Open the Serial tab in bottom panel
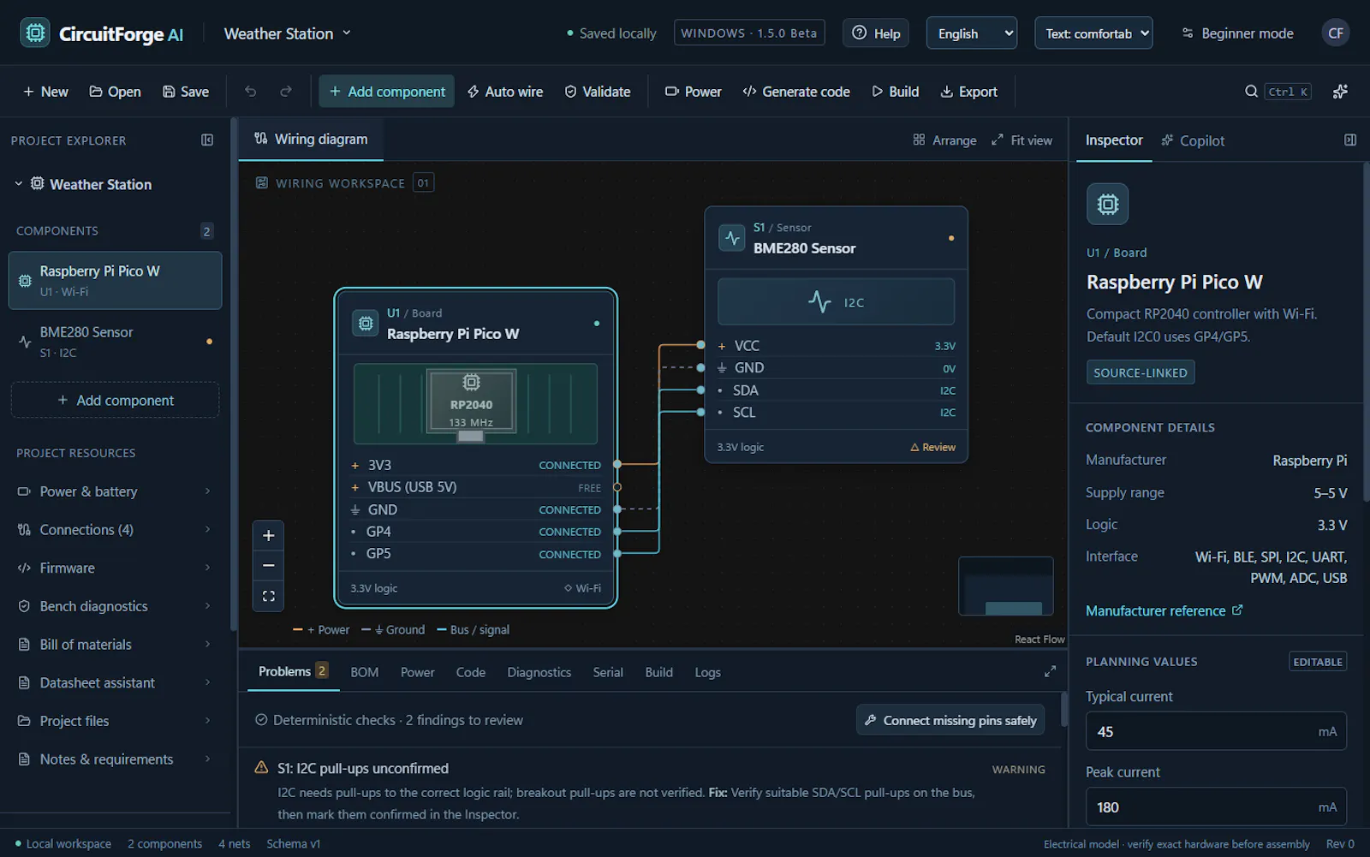The width and height of the screenshot is (1370, 857). (608, 673)
